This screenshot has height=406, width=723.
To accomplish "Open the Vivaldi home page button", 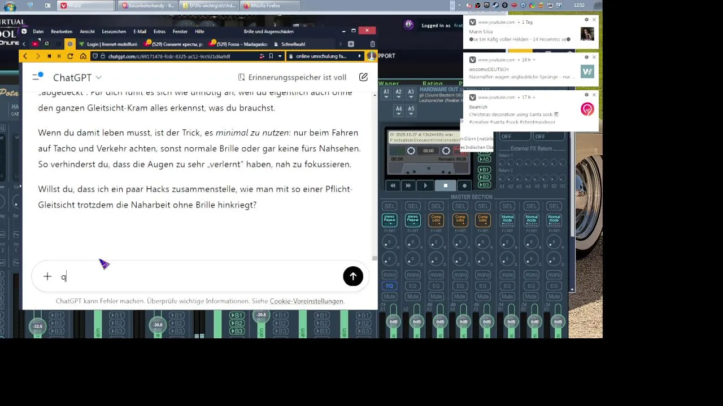I will pos(83,56).
